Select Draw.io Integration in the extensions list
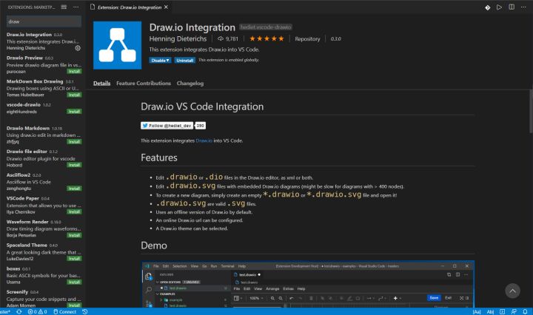Viewport: 533px width, 315px height. coord(42,41)
